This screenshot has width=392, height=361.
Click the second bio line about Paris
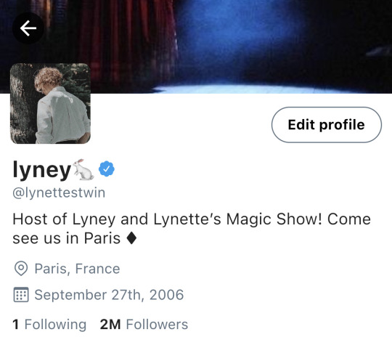[75, 238]
